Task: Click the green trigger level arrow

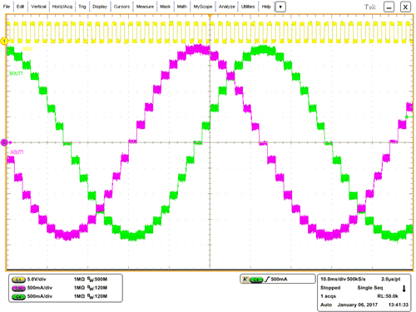Action: pyautogui.click(x=409, y=117)
